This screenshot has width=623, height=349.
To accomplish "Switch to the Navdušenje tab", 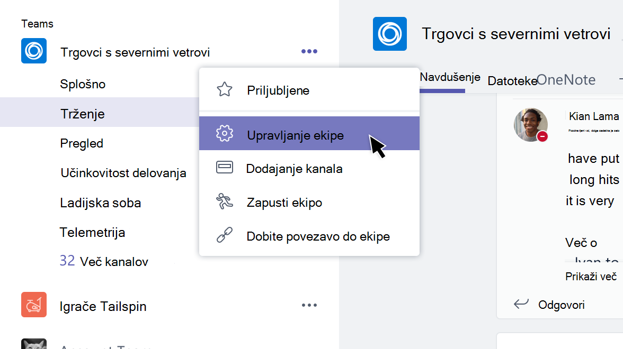I will [450, 77].
